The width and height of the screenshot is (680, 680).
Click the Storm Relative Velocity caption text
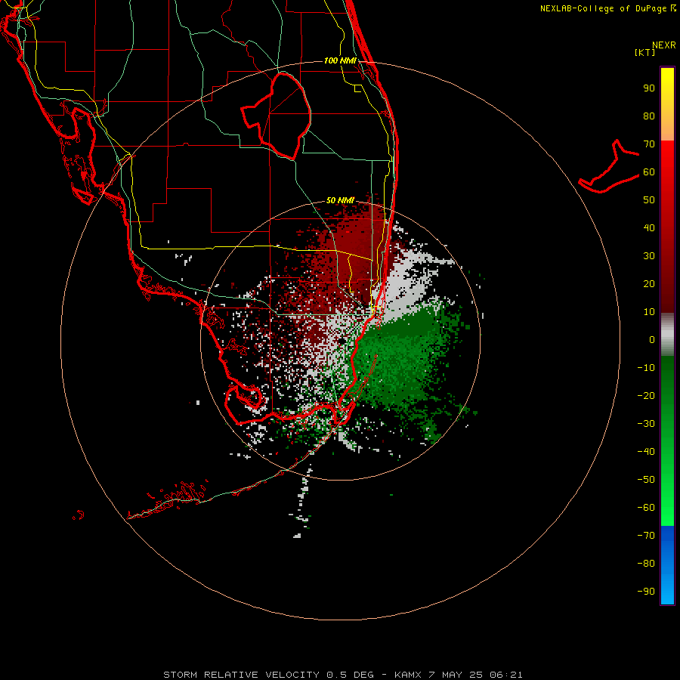[x=343, y=675]
